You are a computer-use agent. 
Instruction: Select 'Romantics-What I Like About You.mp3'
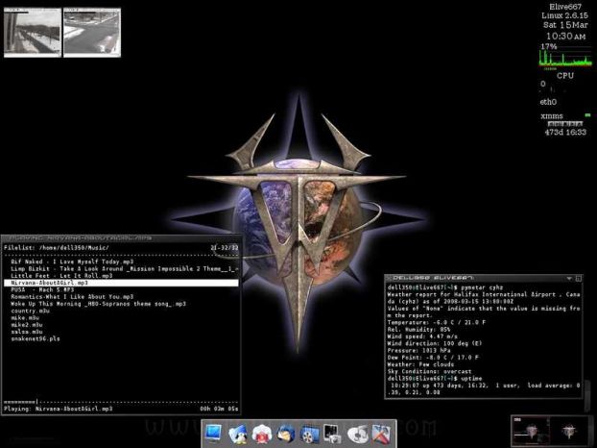pos(72,296)
